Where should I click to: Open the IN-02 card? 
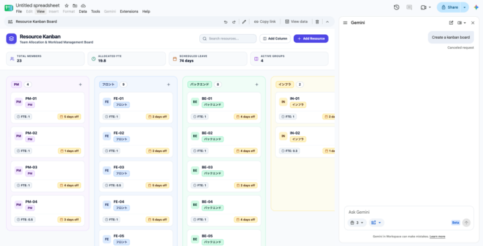click(305, 142)
